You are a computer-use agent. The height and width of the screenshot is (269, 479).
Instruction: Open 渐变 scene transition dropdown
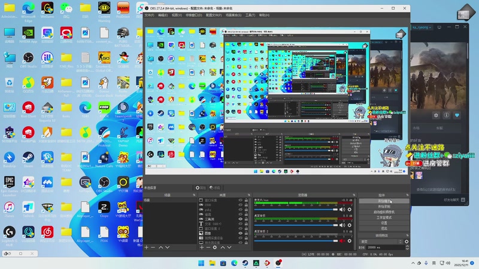point(381,242)
